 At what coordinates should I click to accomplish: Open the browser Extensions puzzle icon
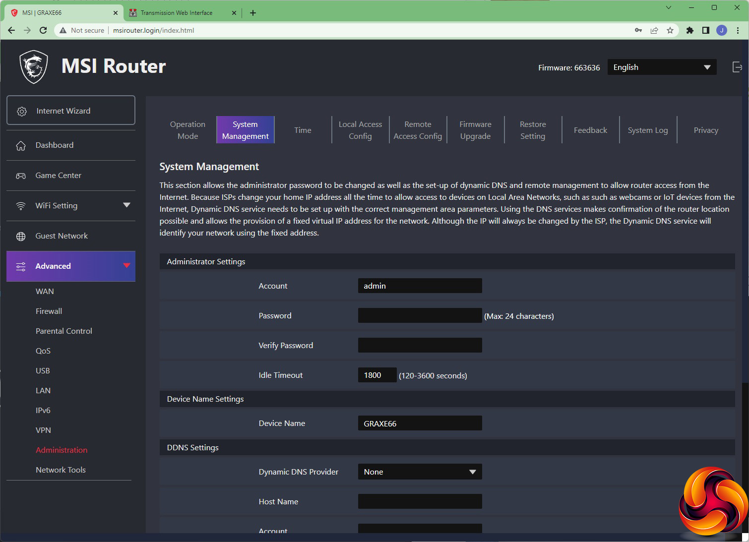[x=689, y=30]
